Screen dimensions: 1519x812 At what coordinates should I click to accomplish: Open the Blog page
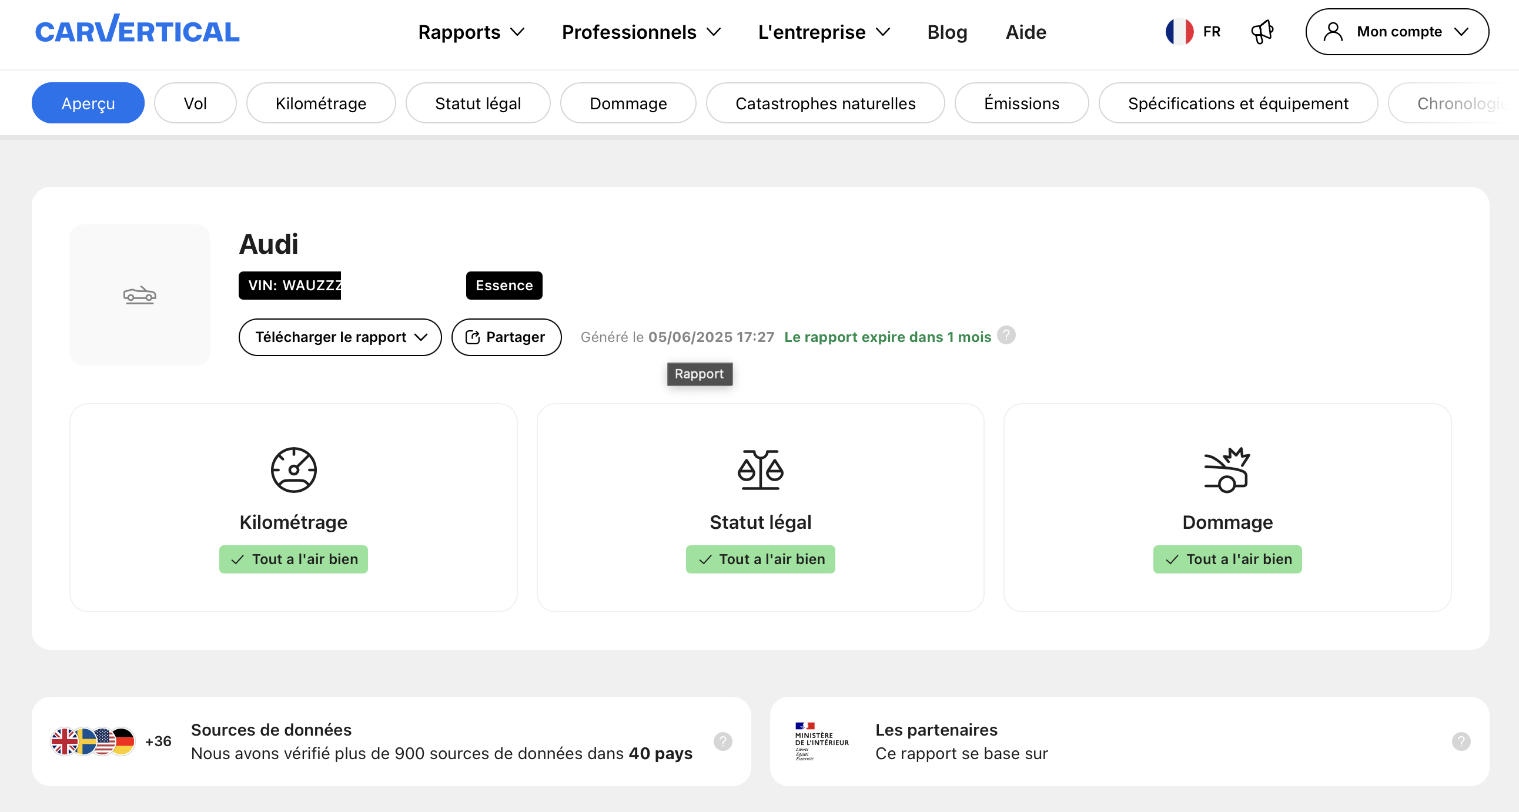click(947, 32)
